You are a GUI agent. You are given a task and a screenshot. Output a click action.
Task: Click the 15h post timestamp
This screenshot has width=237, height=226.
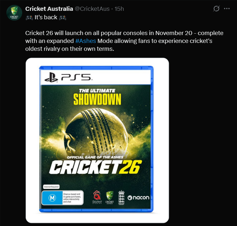tap(119, 9)
